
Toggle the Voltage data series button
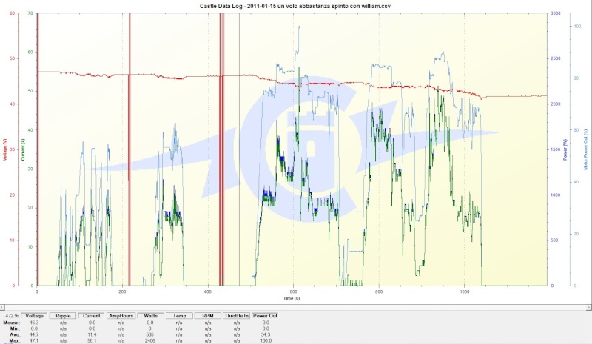(x=34, y=316)
